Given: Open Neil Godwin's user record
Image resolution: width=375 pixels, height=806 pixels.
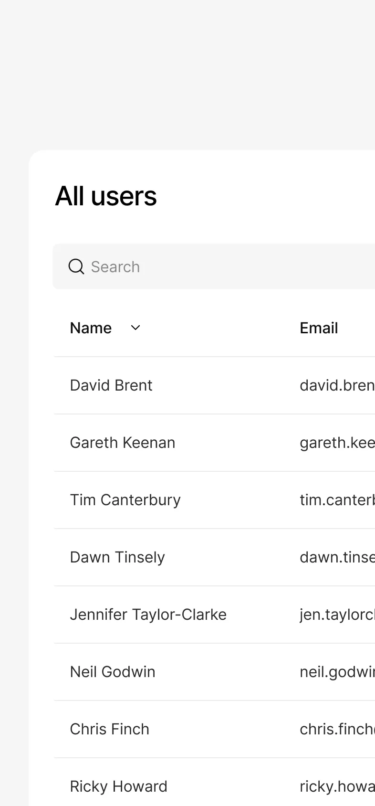Looking at the screenshot, I should point(113,672).
